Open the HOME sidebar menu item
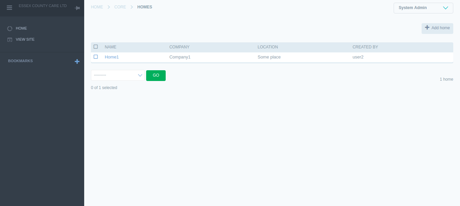The image size is (460, 206). click(x=21, y=29)
